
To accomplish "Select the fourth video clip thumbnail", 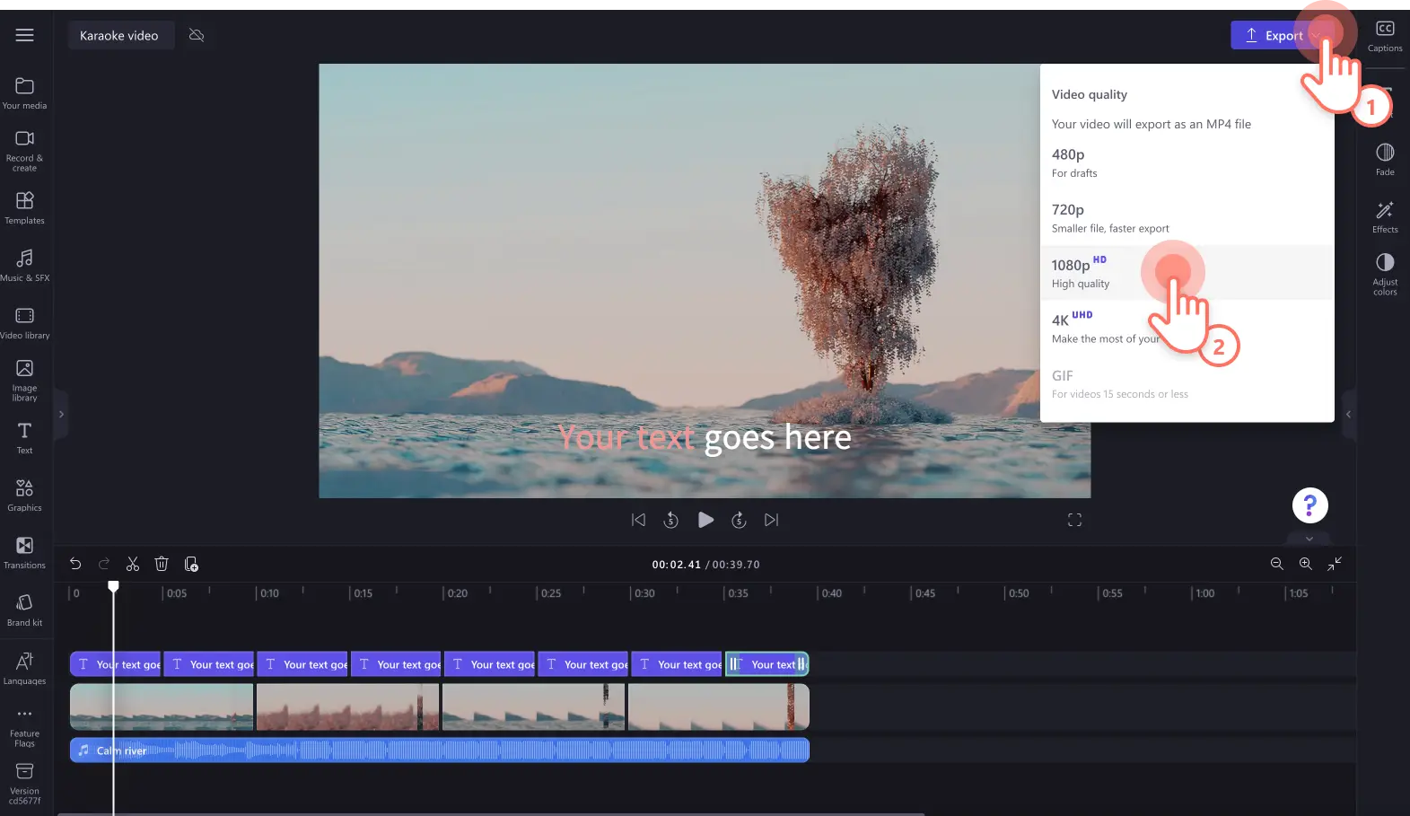I will coord(718,706).
